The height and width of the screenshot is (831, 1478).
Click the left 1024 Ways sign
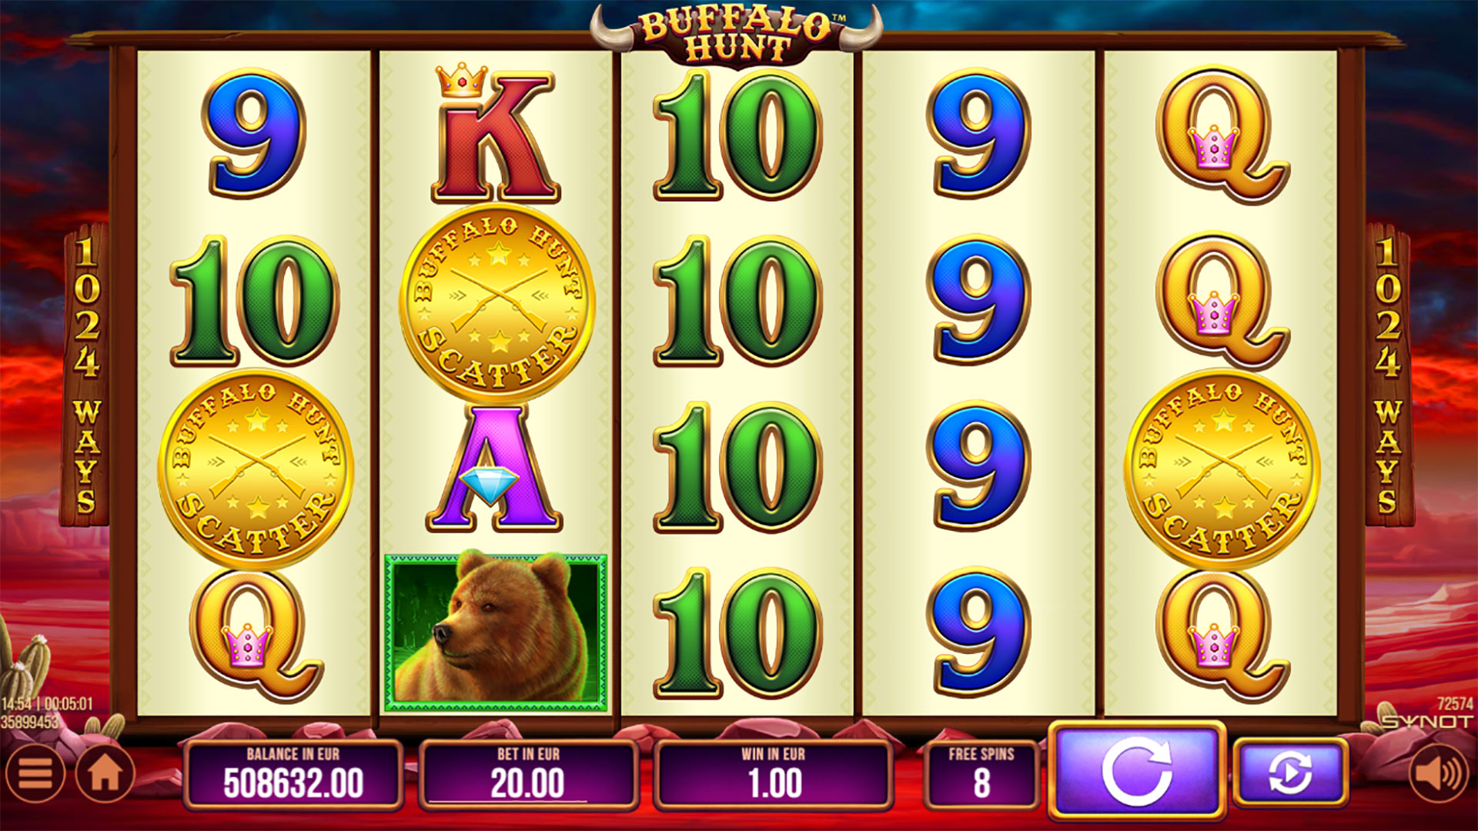coord(85,375)
